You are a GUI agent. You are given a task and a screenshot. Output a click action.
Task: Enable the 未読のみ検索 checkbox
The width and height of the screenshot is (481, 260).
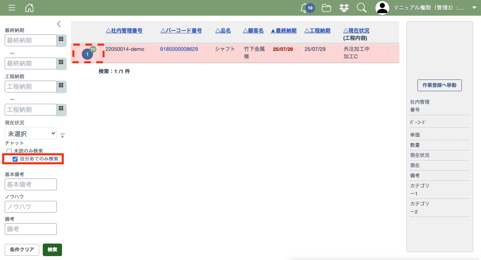point(9,151)
